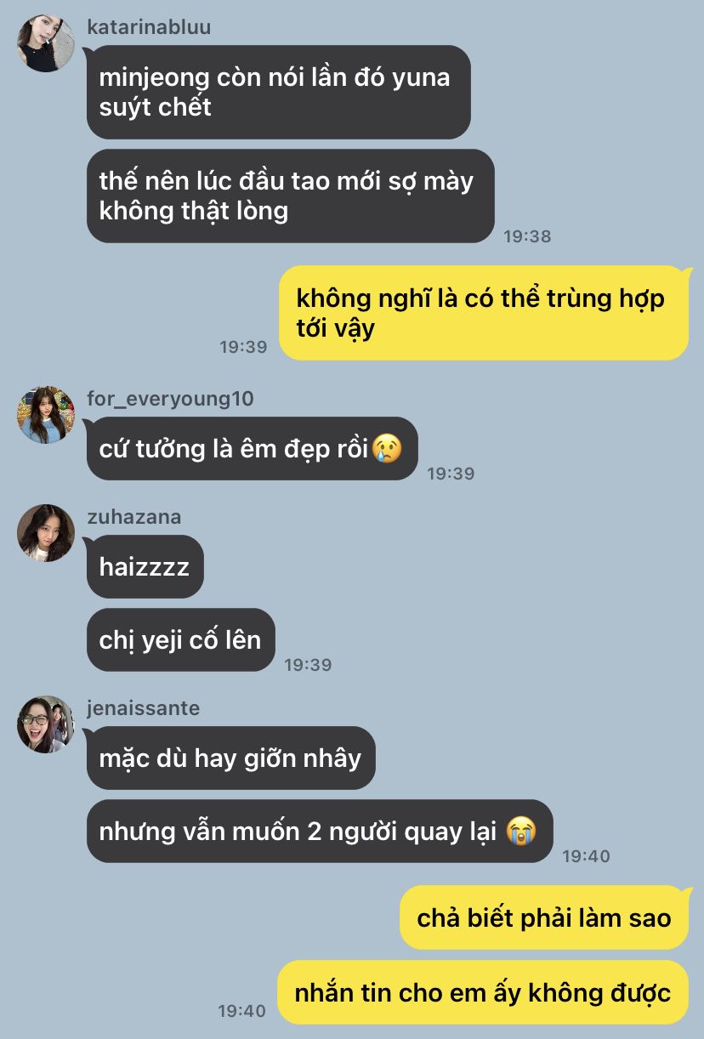Select yellow bubble 'không nghĩ là có thể trùng hợp'
Image resolution: width=704 pixels, height=1039 pixels.
pyautogui.click(x=484, y=313)
